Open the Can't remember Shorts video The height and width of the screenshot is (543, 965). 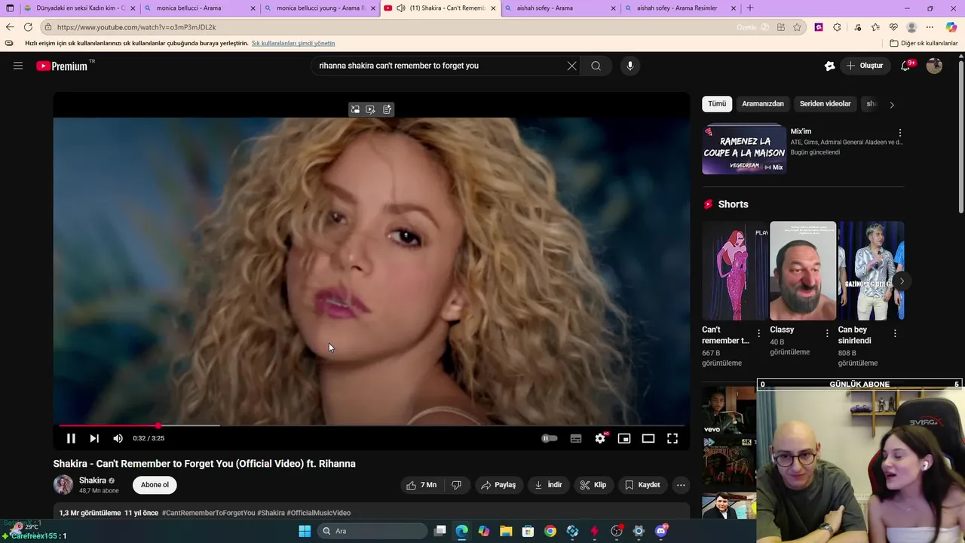coord(735,271)
